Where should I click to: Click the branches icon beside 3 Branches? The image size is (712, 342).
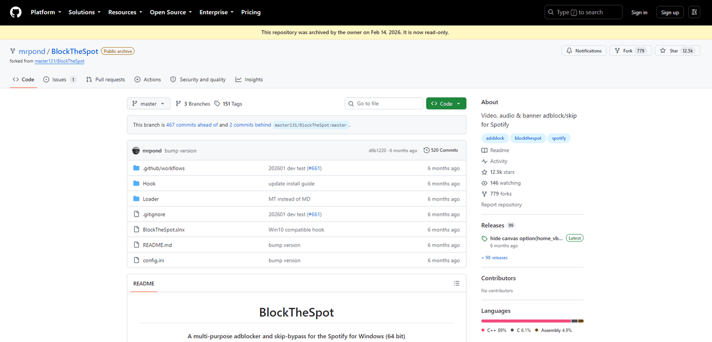[179, 104]
